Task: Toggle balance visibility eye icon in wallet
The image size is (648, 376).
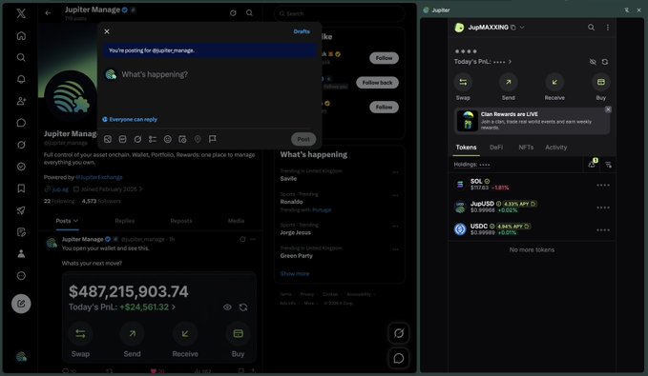Action: 593,62
